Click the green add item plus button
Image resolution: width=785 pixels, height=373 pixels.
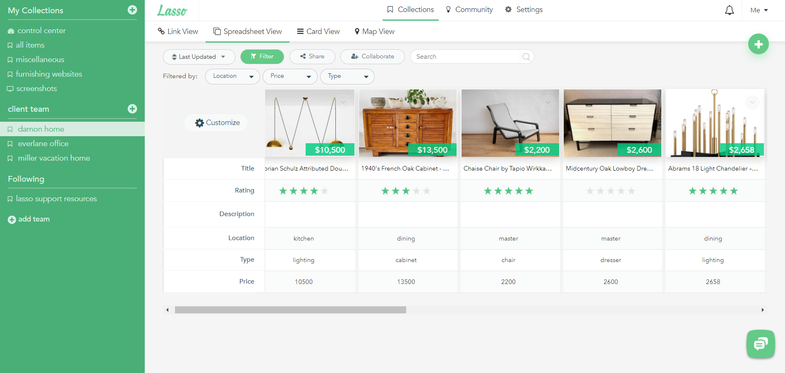pyautogui.click(x=758, y=43)
